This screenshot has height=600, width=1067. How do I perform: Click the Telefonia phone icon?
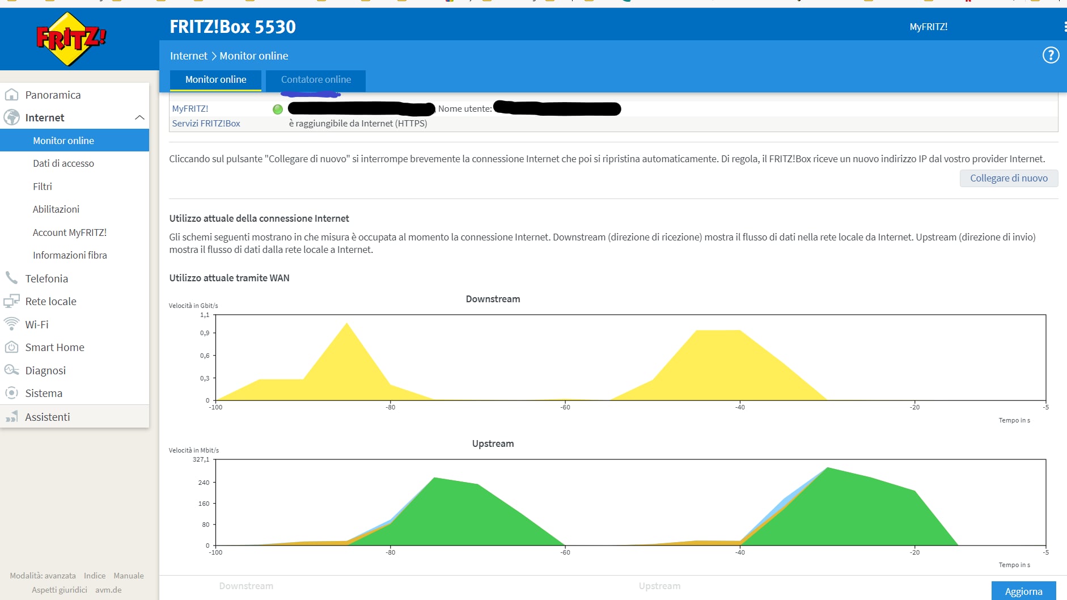(11, 278)
